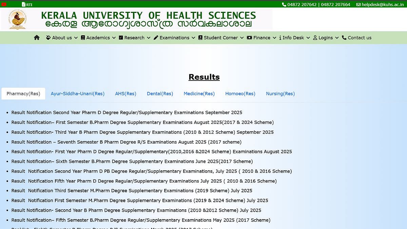The width and height of the screenshot is (407, 229).
Task: Click the home icon in navigation bar
Action: [x=37, y=38]
